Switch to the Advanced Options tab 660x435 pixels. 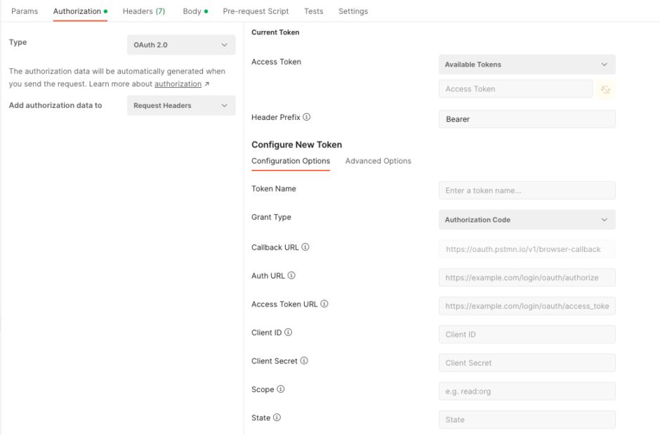point(378,161)
